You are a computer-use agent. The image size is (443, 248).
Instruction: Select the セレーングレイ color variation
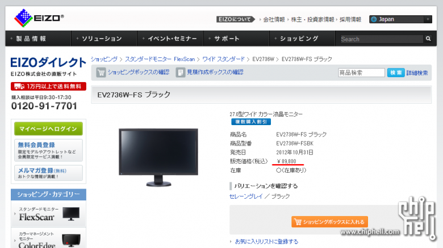click(246, 196)
